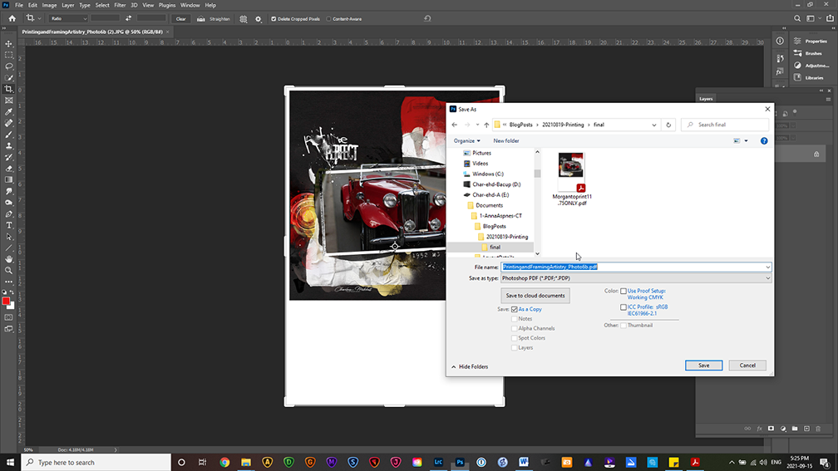Image resolution: width=838 pixels, height=471 pixels.
Task: Open crop settings gear
Action: 258,18
